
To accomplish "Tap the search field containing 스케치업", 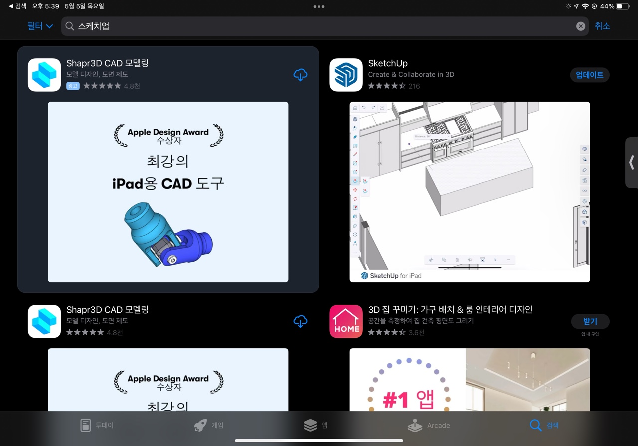I will pyautogui.click(x=325, y=26).
